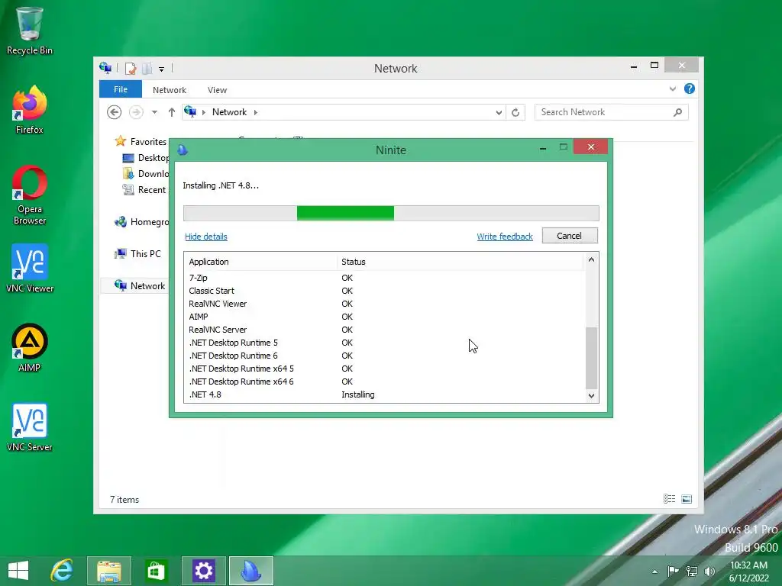
Task: Switch to details view in the Explorer status bar
Action: (x=669, y=499)
